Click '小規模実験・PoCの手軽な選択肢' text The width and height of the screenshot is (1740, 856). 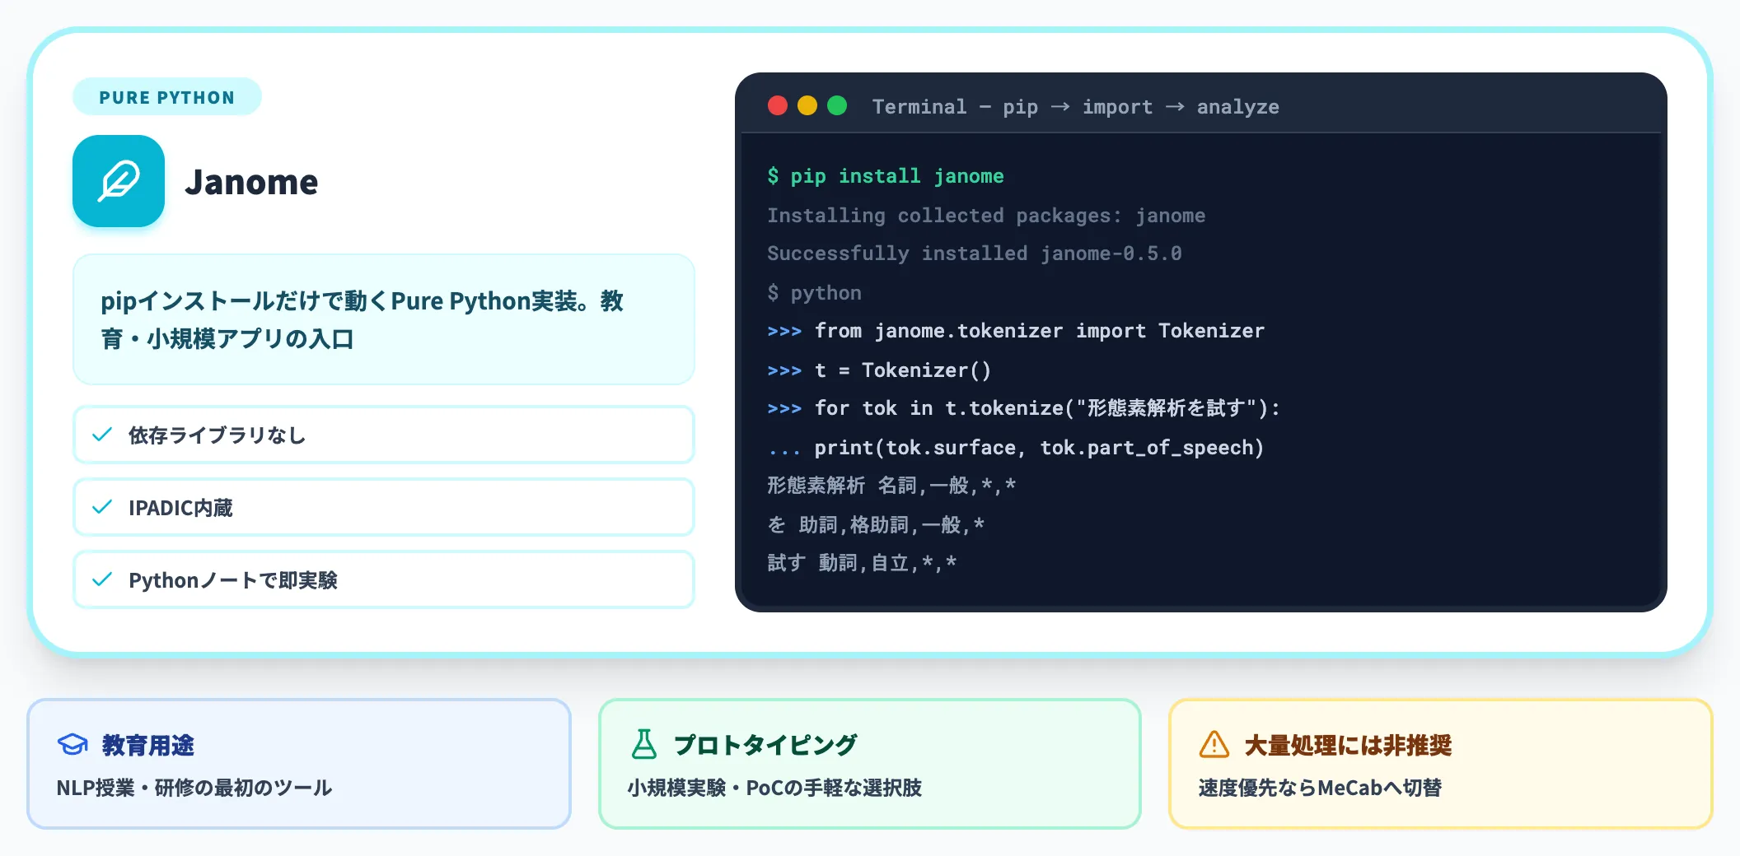tap(774, 788)
